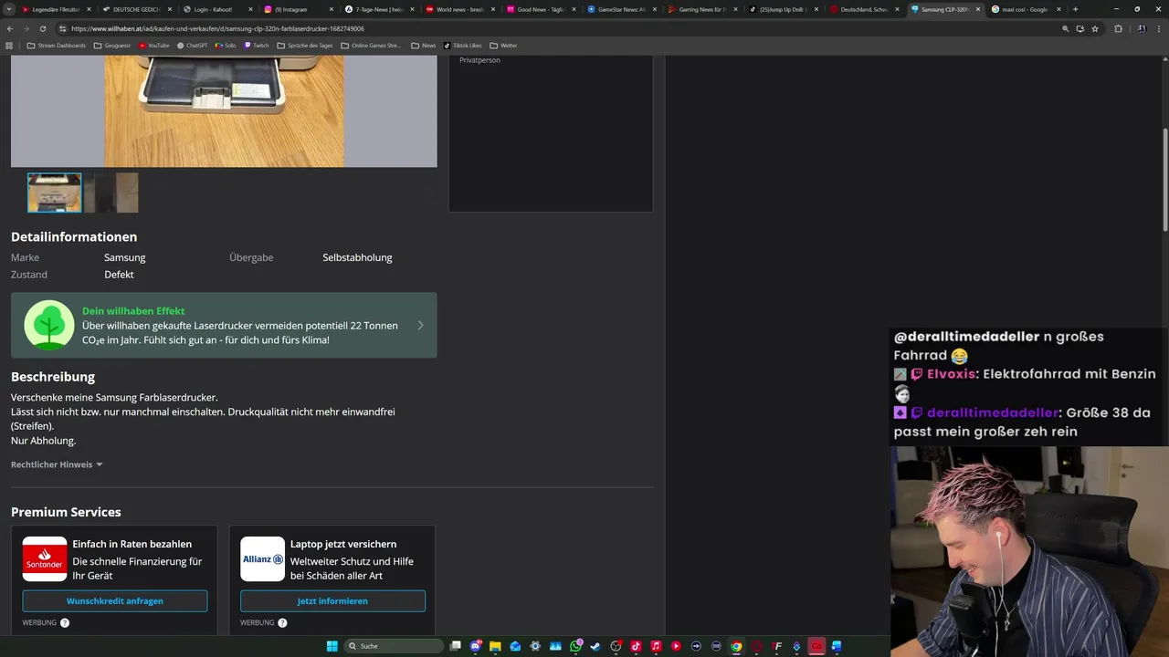Reload the willhaben page
The image size is (1169, 657).
pos(42,28)
